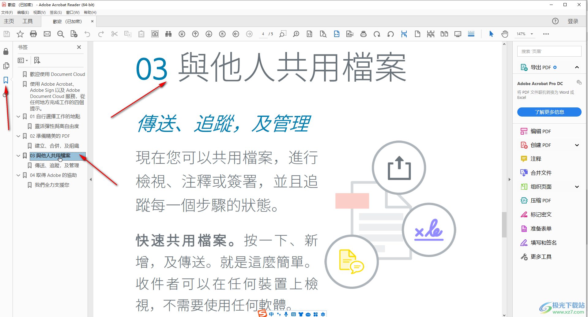This screenshot has width=588, height=317.
Task: Choose the selection arrow tool
Action: (x=491, y=34)
